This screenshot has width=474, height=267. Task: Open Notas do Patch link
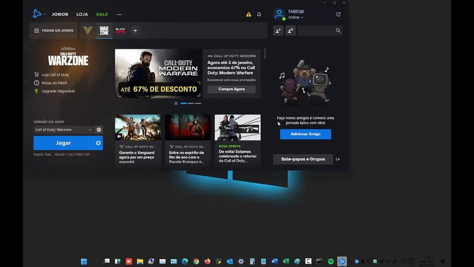coord(51,83)
